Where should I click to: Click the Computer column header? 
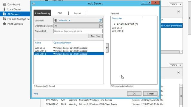click(x=117, y=18)
